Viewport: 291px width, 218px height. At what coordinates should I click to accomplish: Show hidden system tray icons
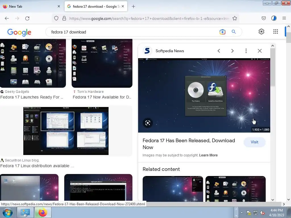click(242, 213)
